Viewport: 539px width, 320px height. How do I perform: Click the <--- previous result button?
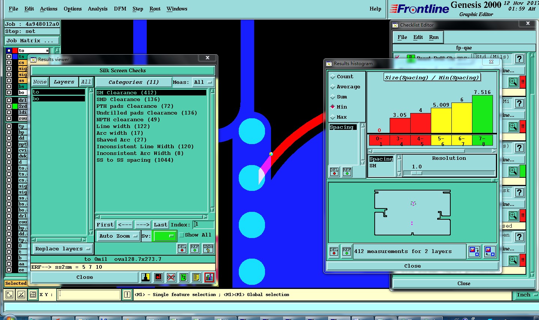125,225
